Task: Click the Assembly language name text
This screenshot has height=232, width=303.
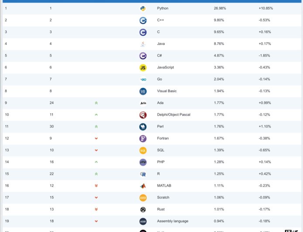Action: [173, 221]
